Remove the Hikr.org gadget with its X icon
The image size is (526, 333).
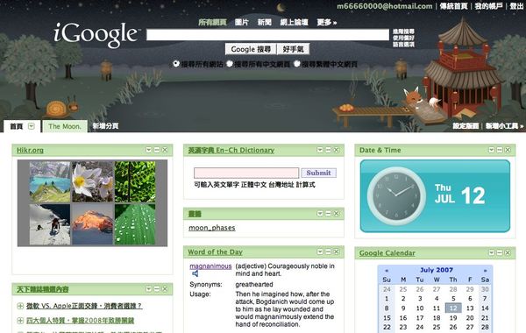tap(165, 150)
